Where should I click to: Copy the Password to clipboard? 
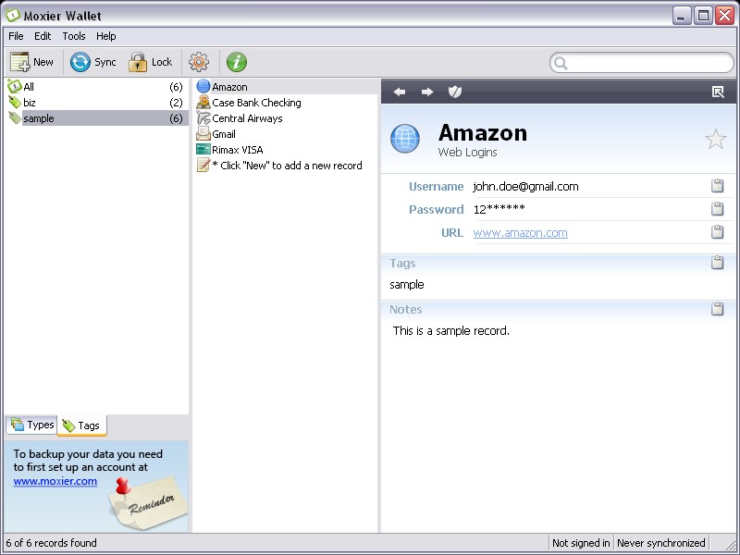coord(718,209)
